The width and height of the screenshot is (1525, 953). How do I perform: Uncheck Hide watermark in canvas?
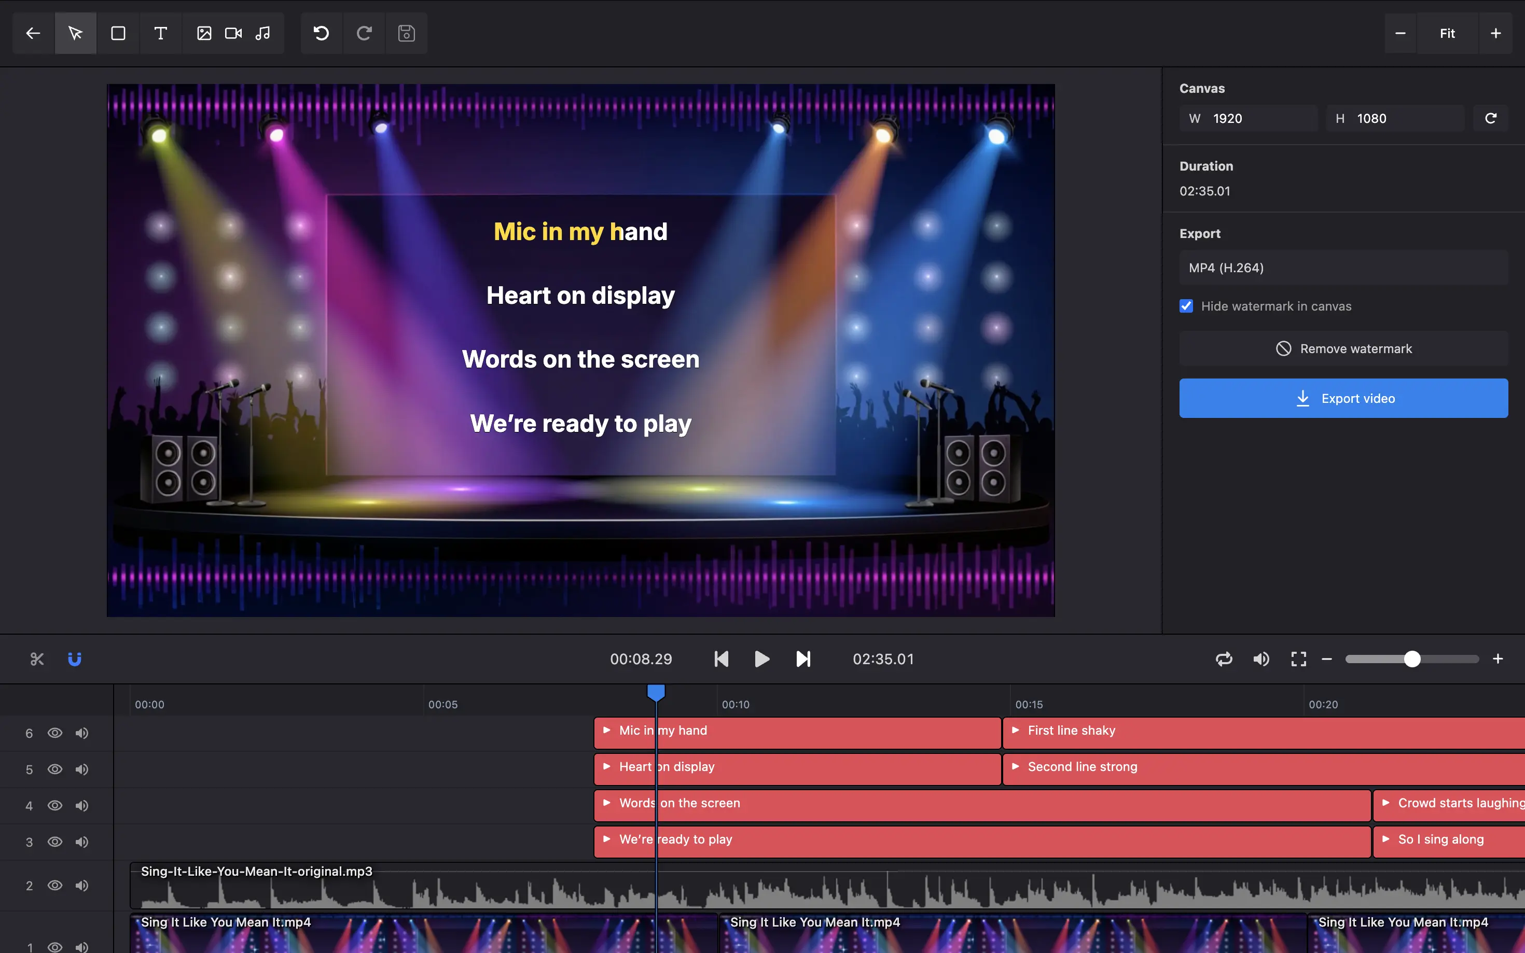[1186, 306]
